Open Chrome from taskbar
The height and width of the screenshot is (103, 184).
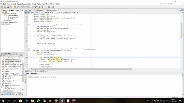pos(56,100)
